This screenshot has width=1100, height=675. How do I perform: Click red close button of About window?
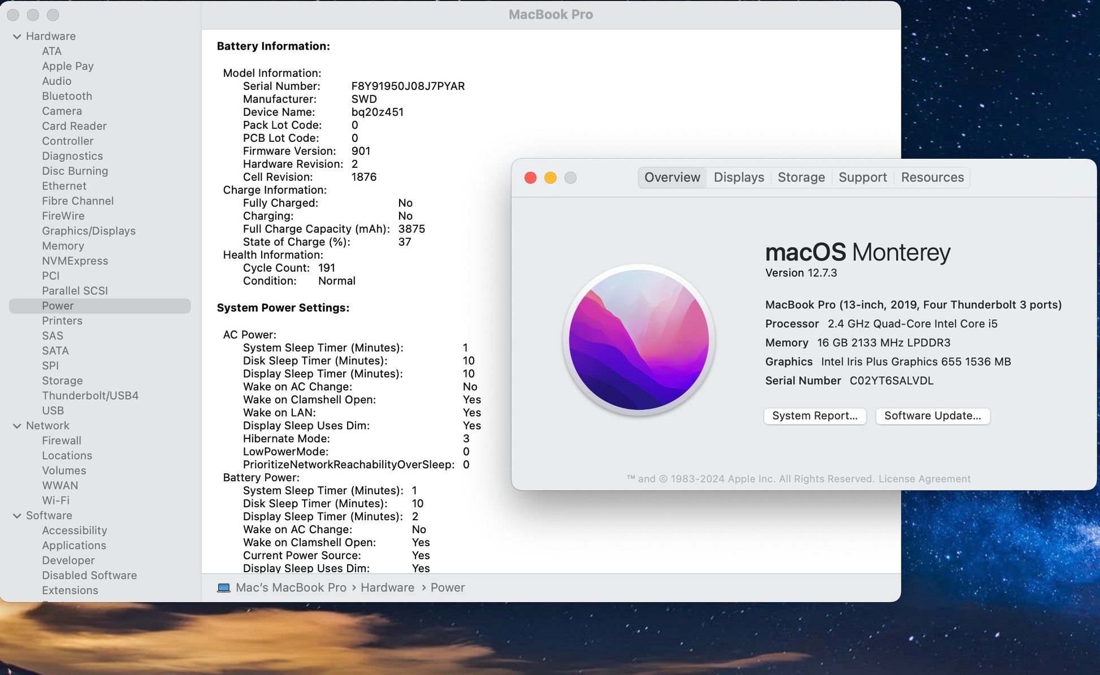click(x=530, y=178)
